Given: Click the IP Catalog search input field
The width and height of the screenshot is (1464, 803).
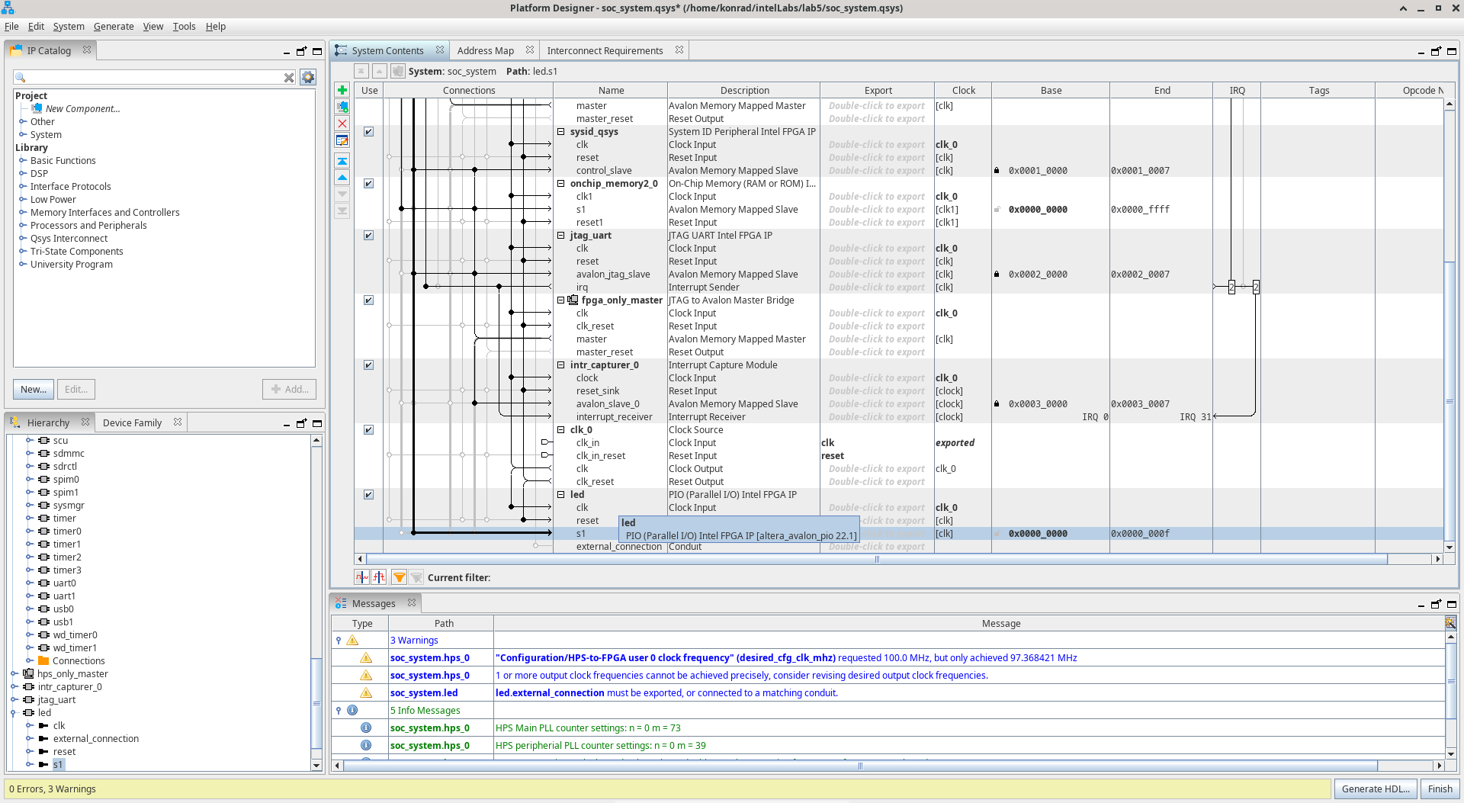Looking at the screenshot, I should pyautogui.click(x=156, y=77).
